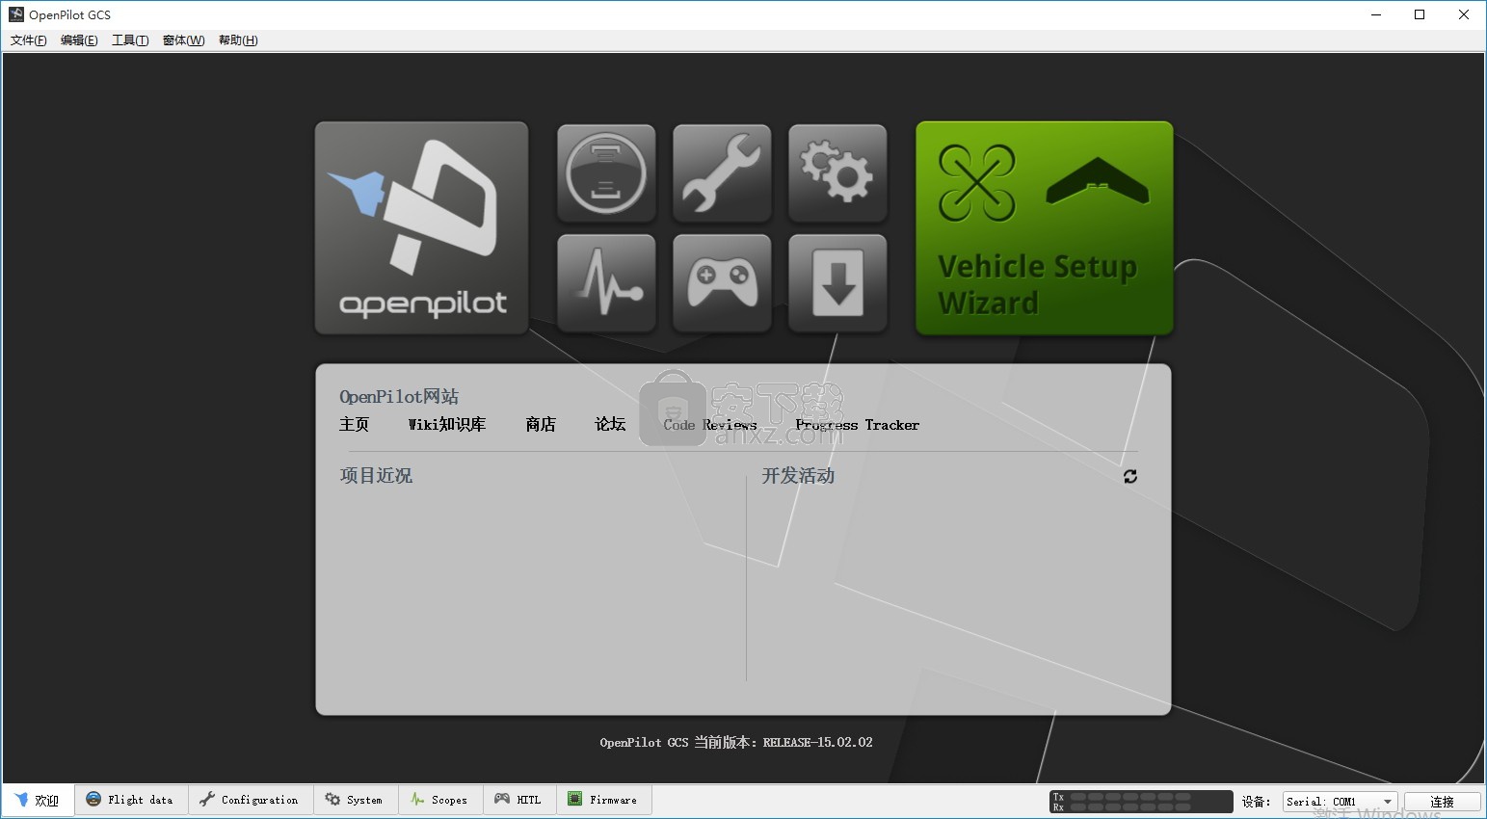Open the 帮助(H) menu
The image size is (1487, 819).
[238, 40]
